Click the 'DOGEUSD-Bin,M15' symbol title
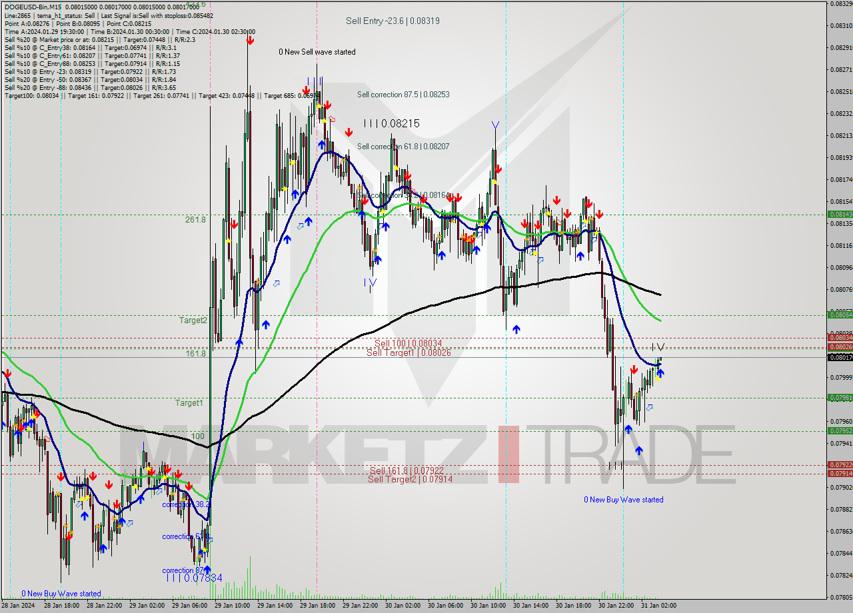Viewport: 853px width, 613px height. pyautogui.click(x=32, y=7)
